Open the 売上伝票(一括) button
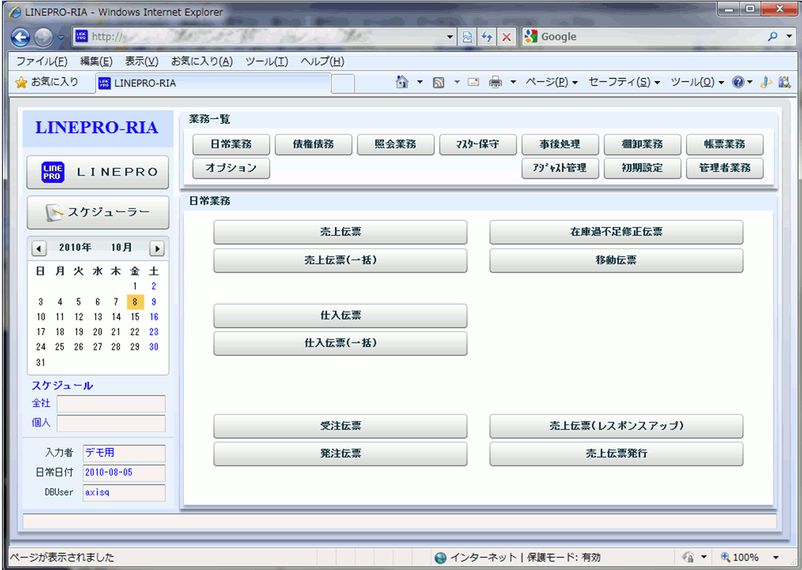The image size is (802, 570). click(340, 261)
